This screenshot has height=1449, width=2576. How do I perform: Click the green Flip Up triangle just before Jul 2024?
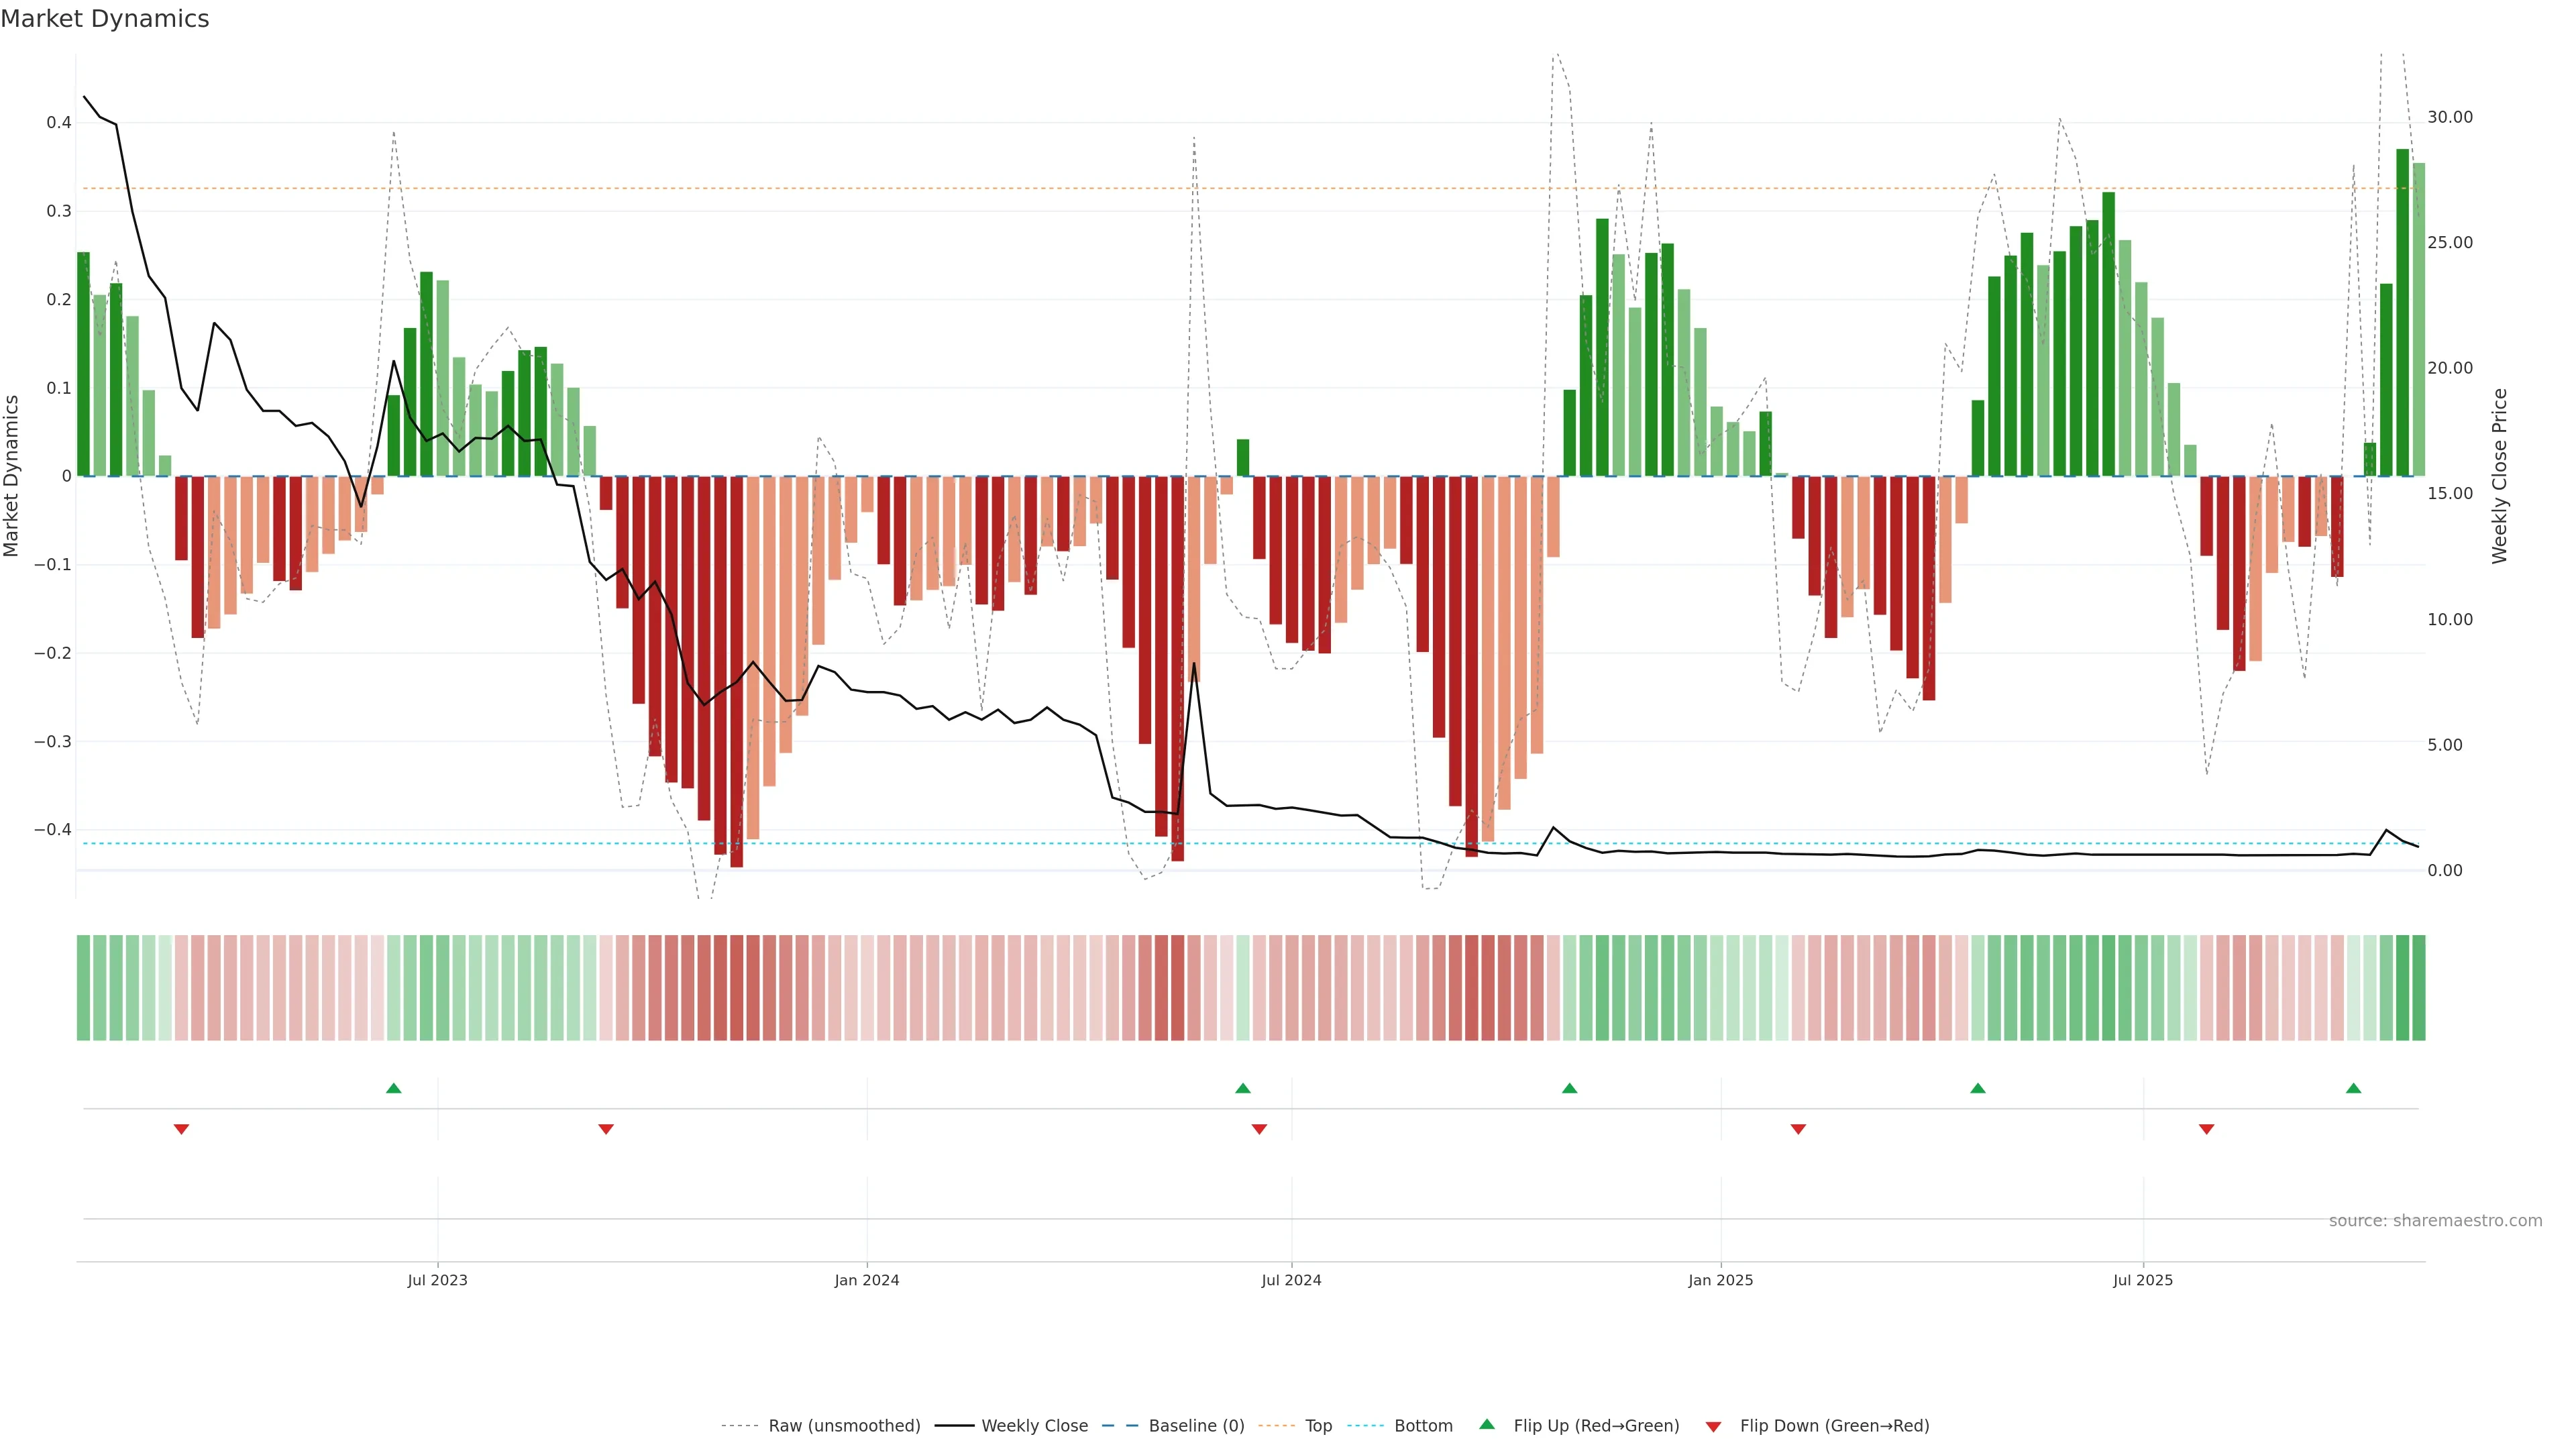tap(1243, 1088)
